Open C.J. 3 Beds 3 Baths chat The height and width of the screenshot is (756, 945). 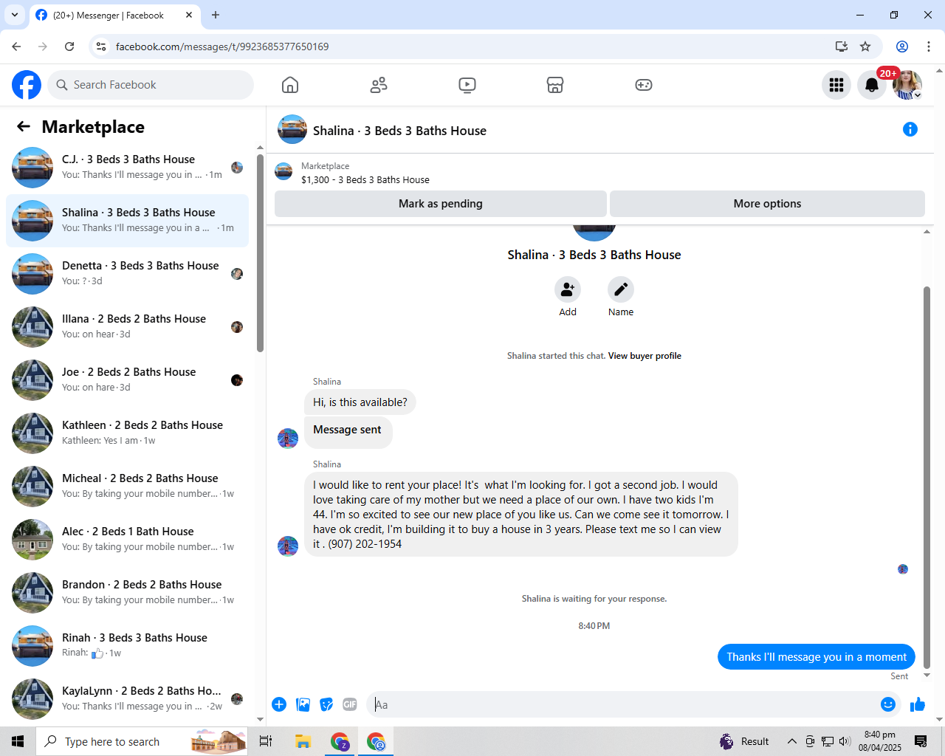(127, 168)
